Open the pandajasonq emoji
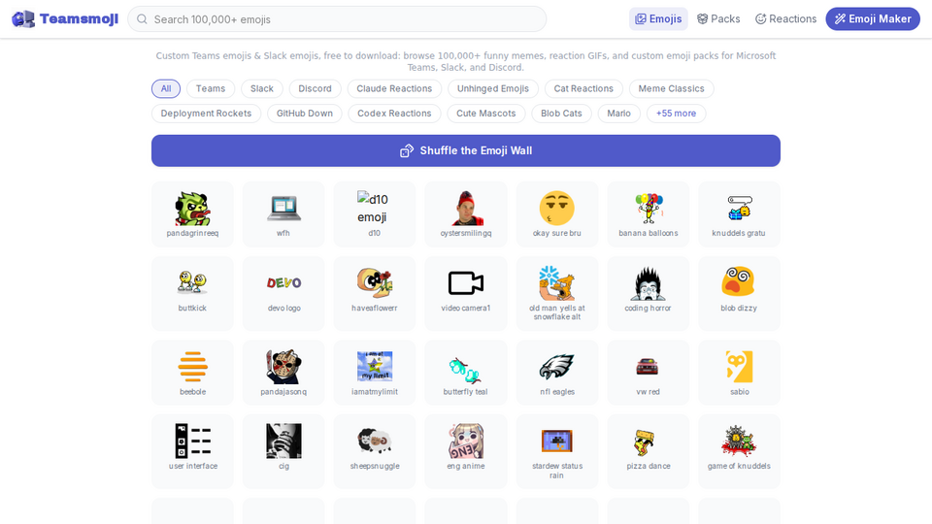 pyautogui.click(x=283, y=373)
